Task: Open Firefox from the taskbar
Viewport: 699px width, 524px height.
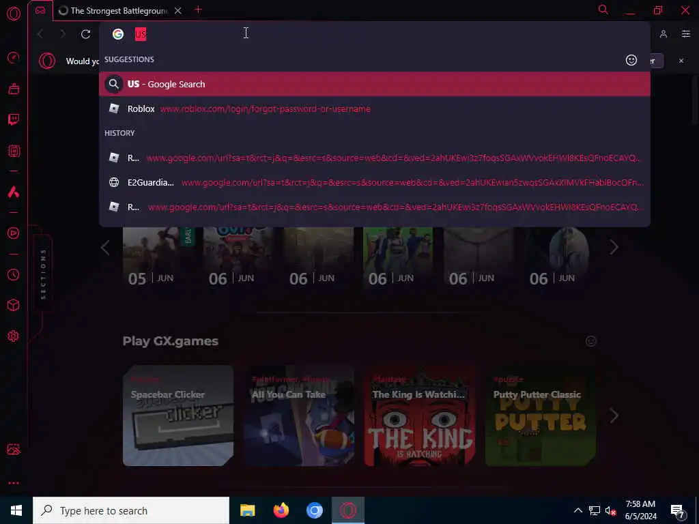Action: [281, 510]
